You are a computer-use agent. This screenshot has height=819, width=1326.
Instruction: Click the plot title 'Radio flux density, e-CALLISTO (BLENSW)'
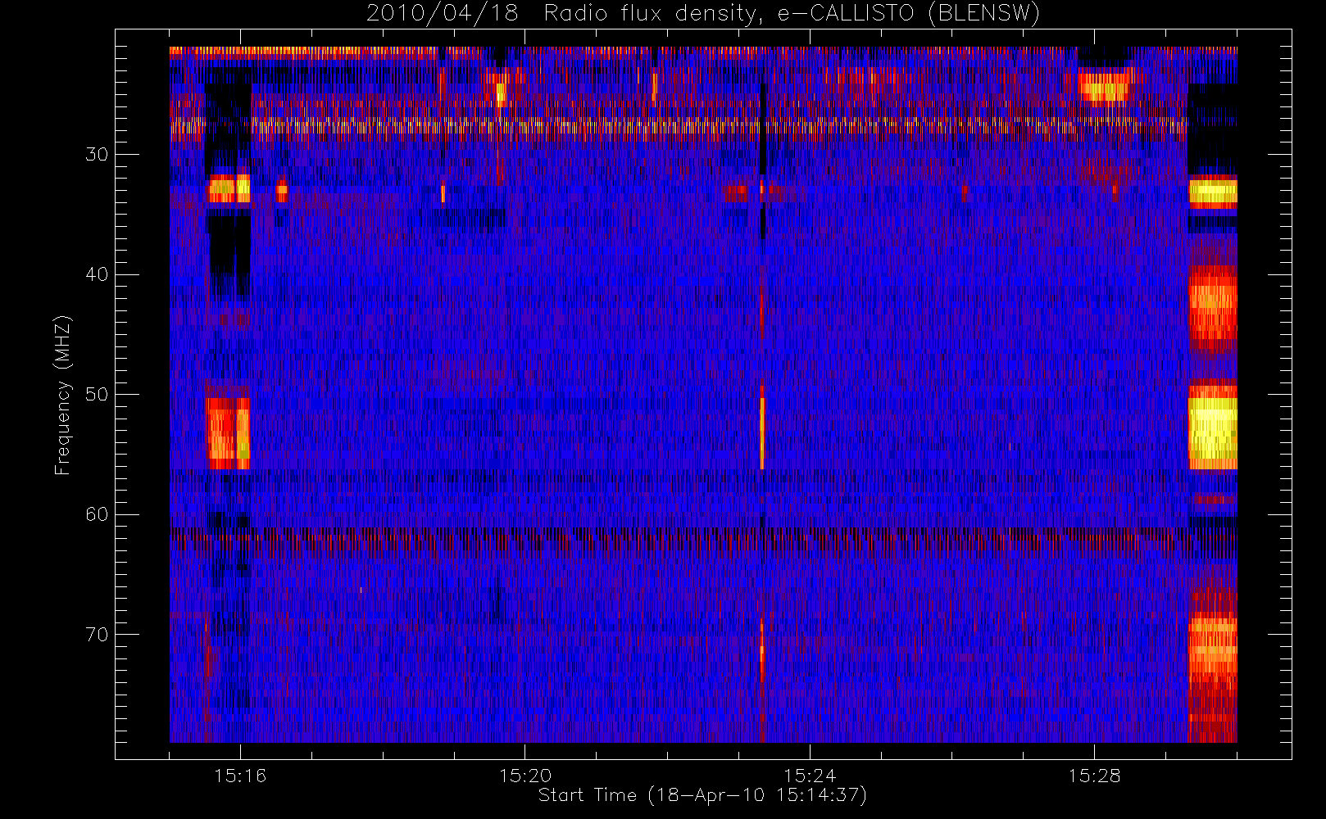pyautogui.click(x=792, y=14)
